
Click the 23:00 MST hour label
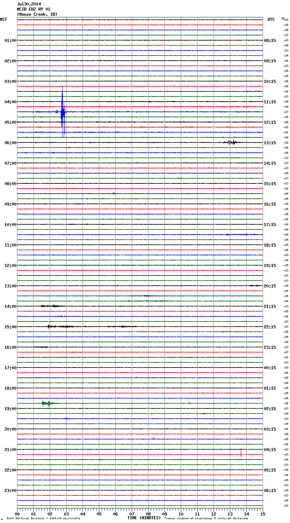point(10,491)
